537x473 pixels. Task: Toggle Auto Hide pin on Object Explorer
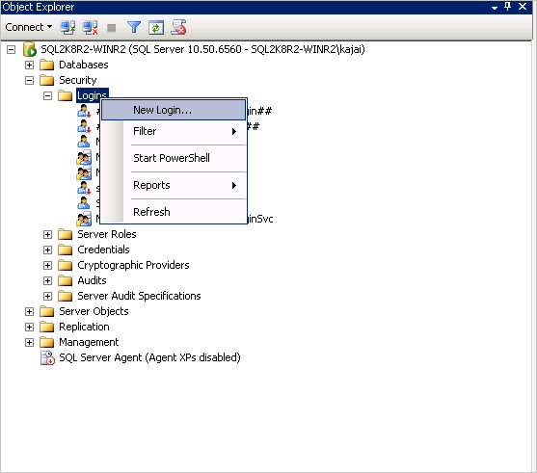point(507,6)
